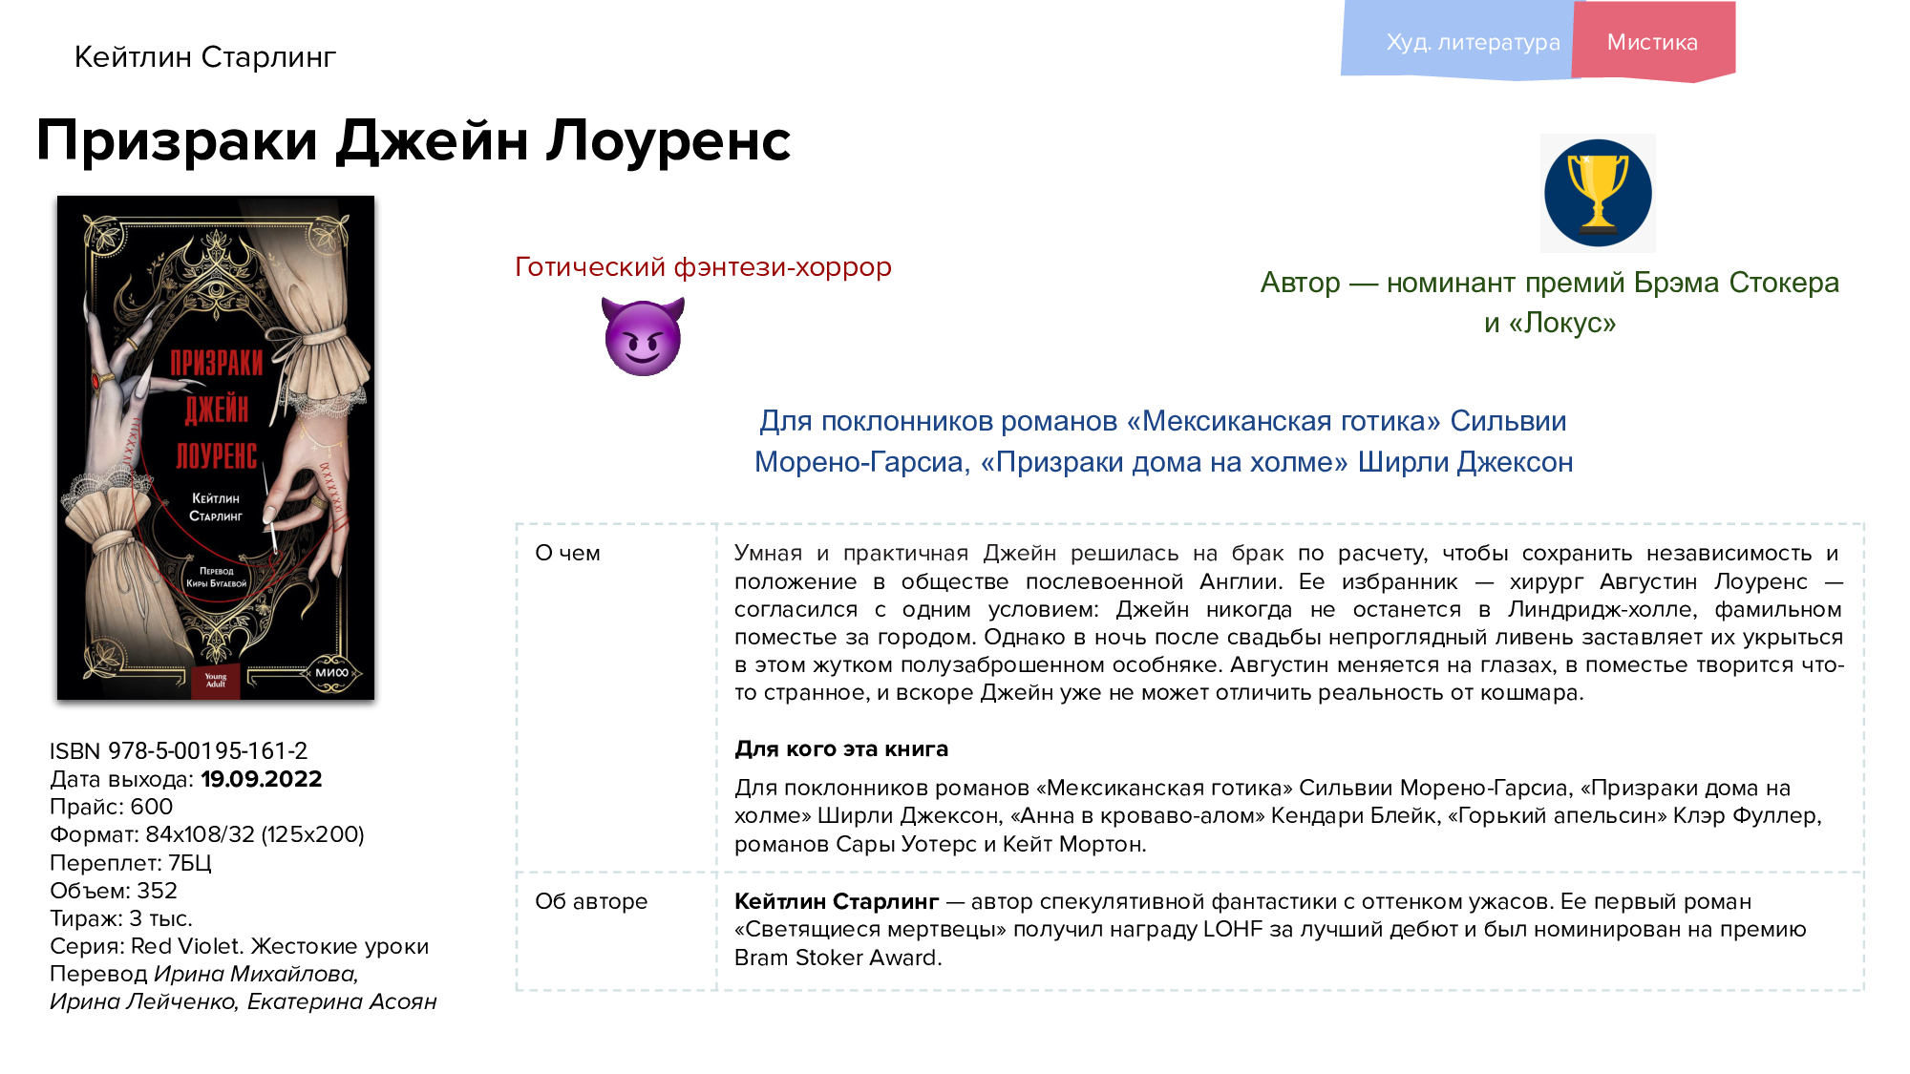The height and width of the screenshot is (1074, 1910).
Task: Click the Young Adult badge on cover
Action: point(216,681)
